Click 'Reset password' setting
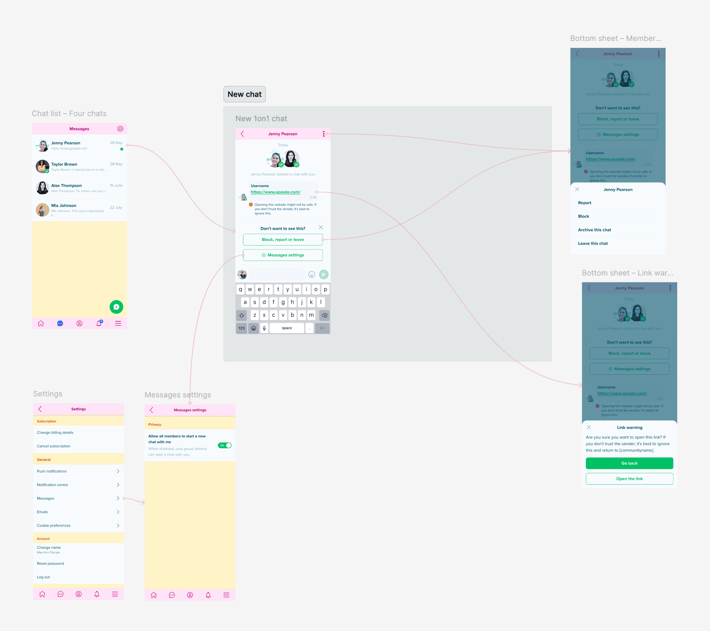The image size is (710, 631). 79,564
